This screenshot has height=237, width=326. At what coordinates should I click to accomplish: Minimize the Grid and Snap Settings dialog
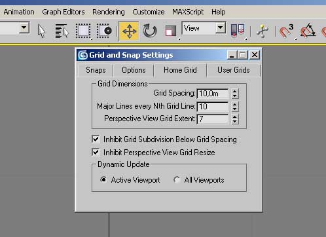(232, 55)
